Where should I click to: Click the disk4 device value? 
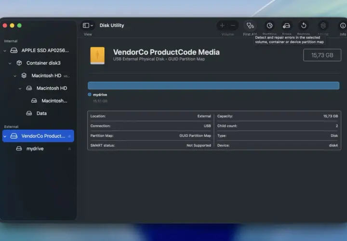334,146
